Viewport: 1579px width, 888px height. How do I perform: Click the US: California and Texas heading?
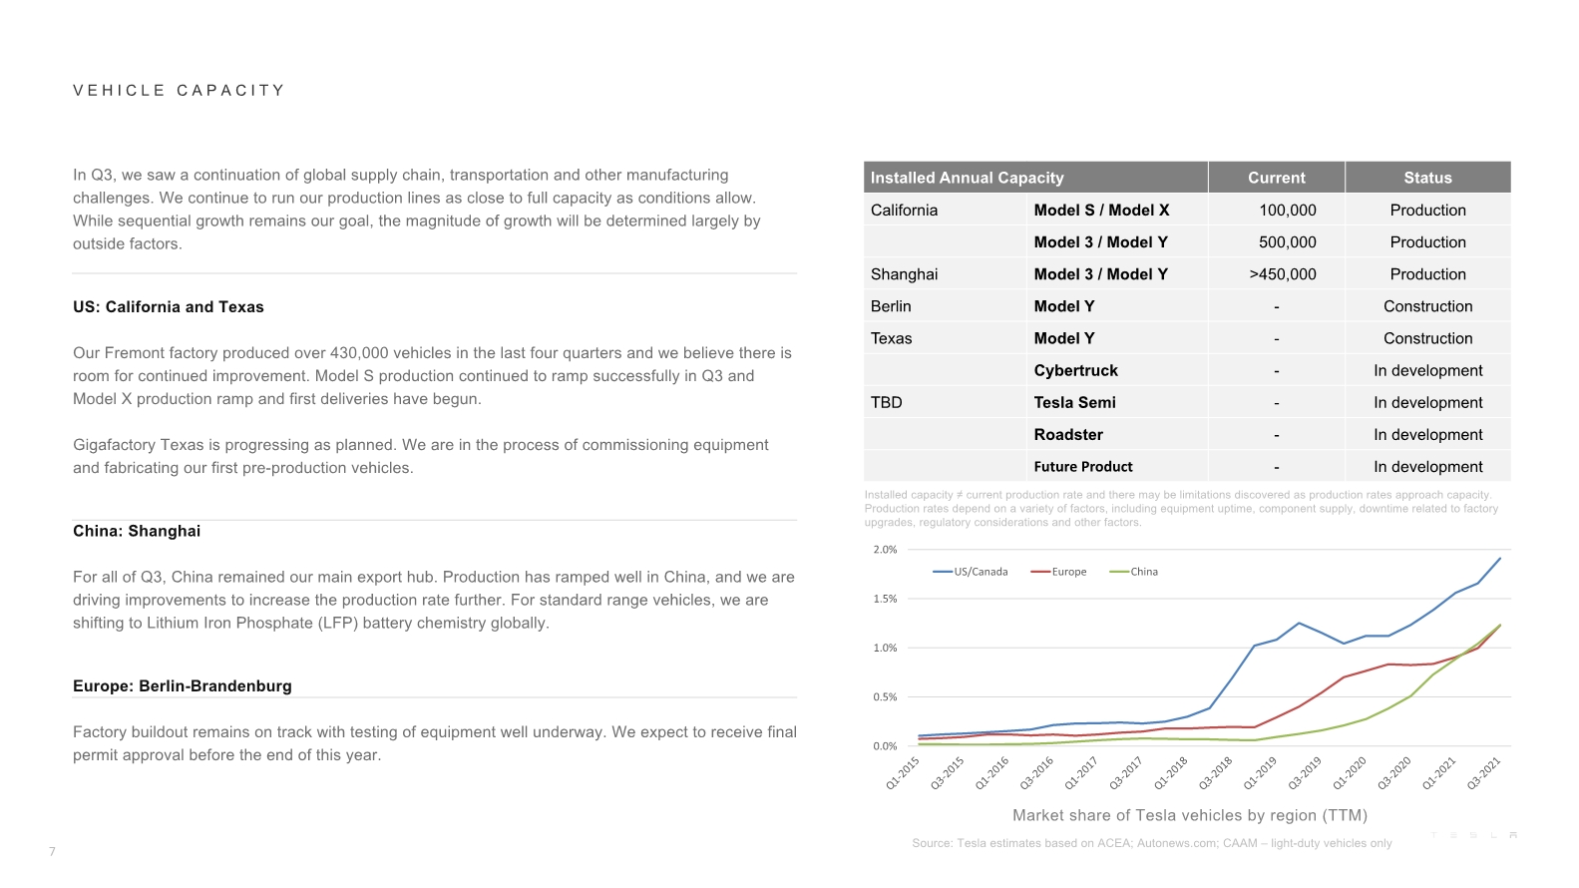pyautogui.click(x=169, y=307)
